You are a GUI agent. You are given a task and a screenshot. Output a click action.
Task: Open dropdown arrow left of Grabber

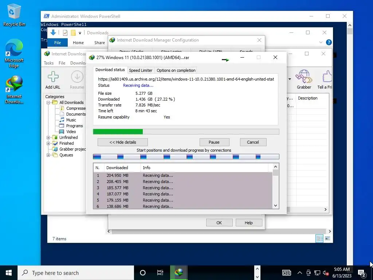[290, 79]
